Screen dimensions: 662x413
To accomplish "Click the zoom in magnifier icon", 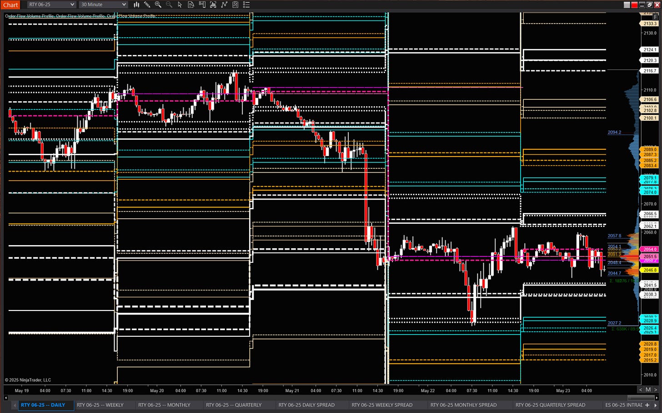I will tap(158, 5).
